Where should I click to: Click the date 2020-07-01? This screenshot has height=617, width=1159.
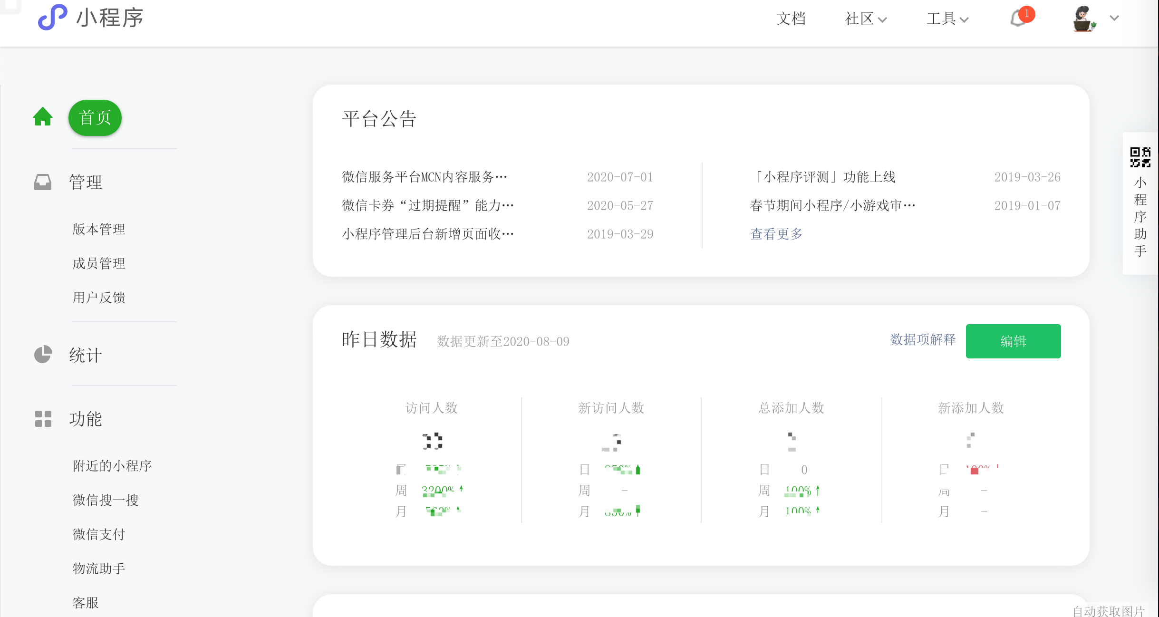pos(620,177)
